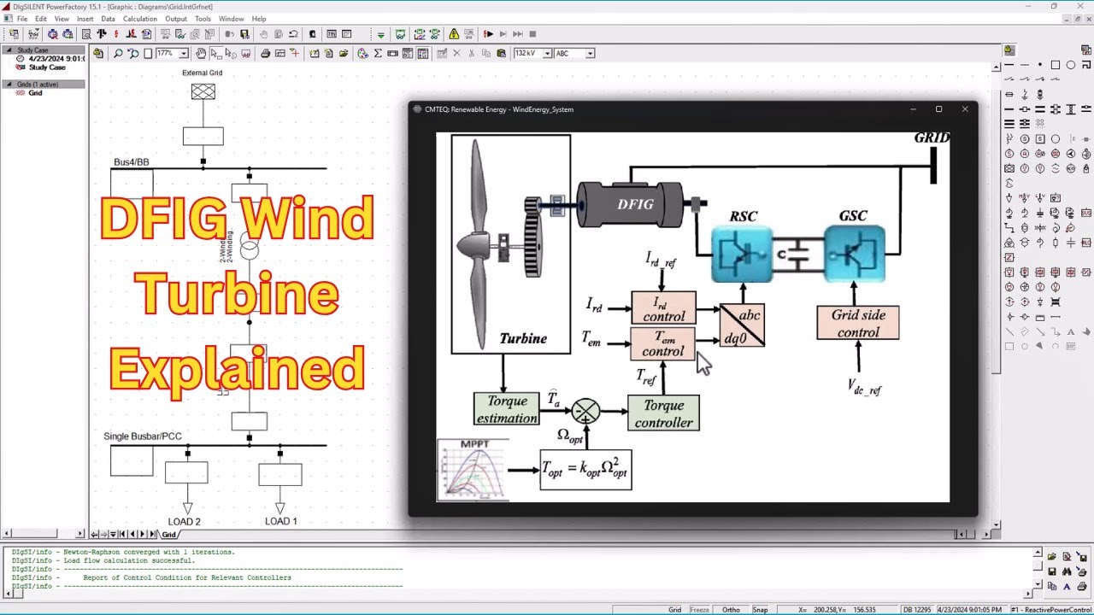The height and width of the screenshot is (615, 1094).
Task: Click the 'Grid side control' block
Action: tap(858, 323)
